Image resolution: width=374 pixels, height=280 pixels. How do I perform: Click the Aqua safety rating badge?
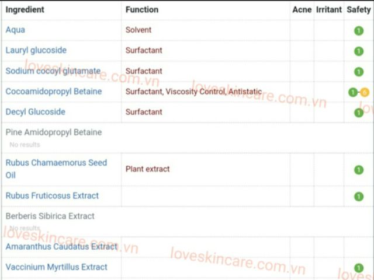(x=358, y=30)
